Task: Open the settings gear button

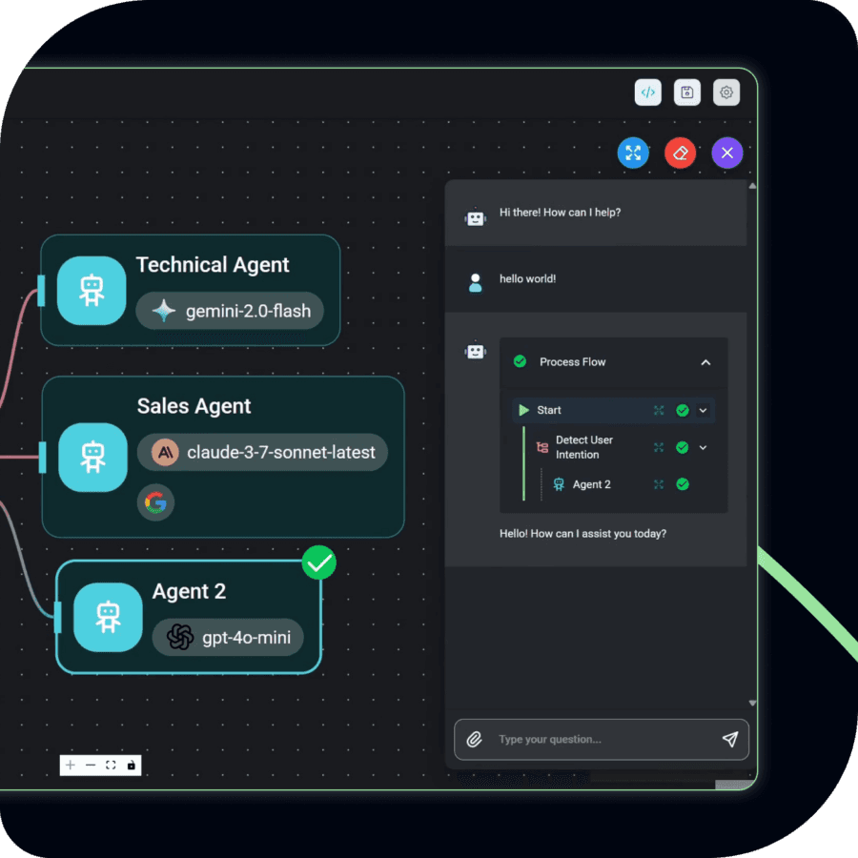Action: click(x=726, y=92)
